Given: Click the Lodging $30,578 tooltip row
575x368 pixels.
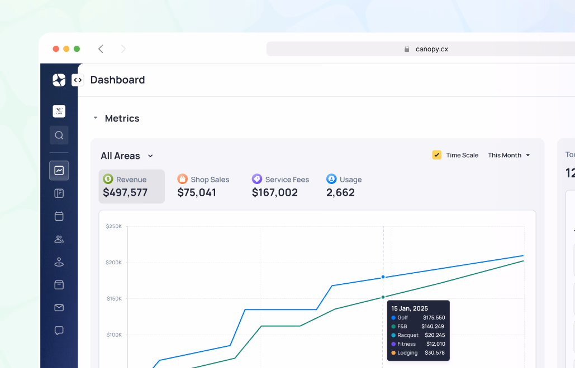Looking at the screenshot, I should tap(418, 352).
